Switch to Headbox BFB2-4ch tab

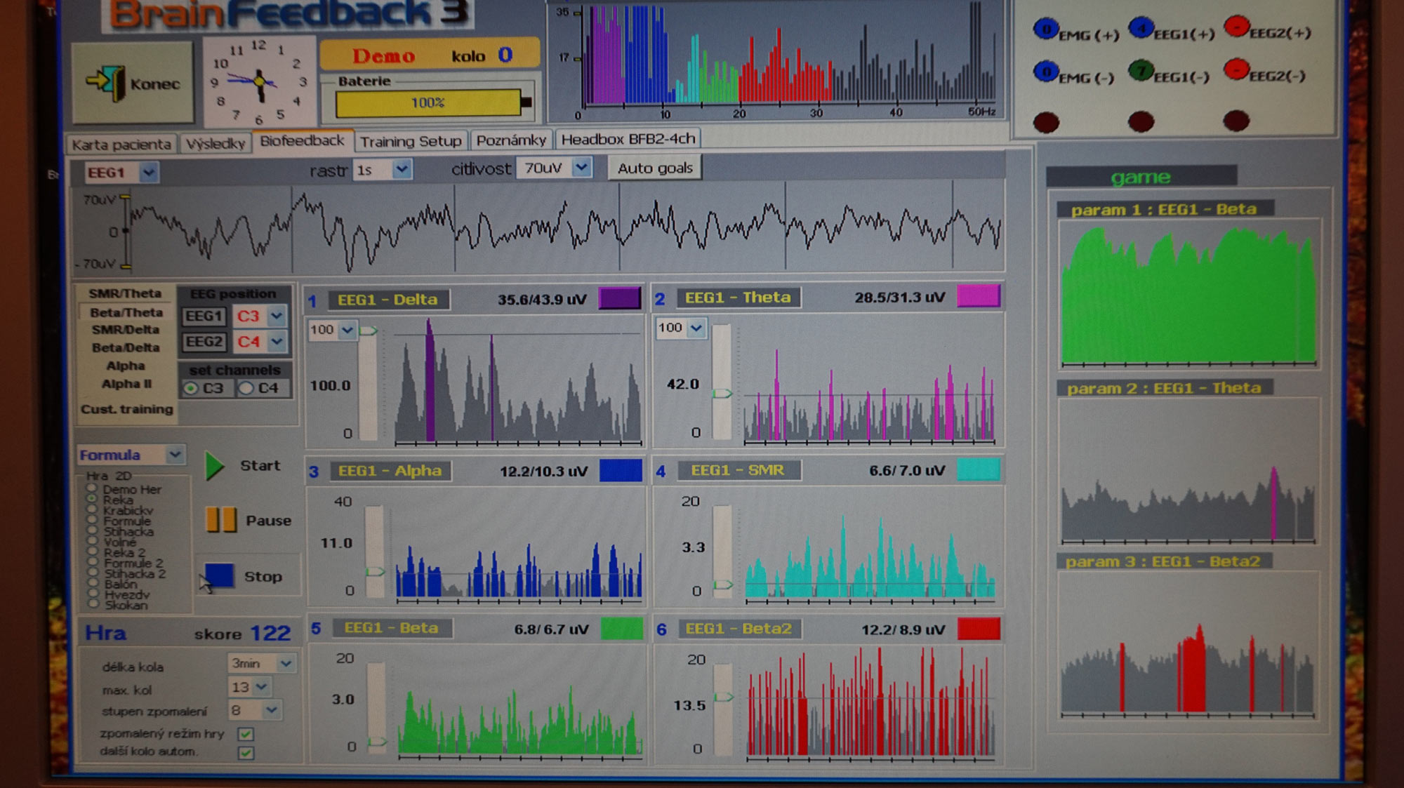628,139
